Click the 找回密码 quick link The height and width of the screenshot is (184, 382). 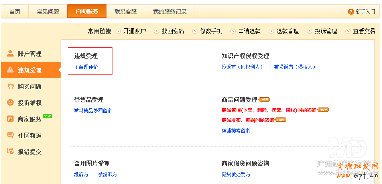point(173,31)
